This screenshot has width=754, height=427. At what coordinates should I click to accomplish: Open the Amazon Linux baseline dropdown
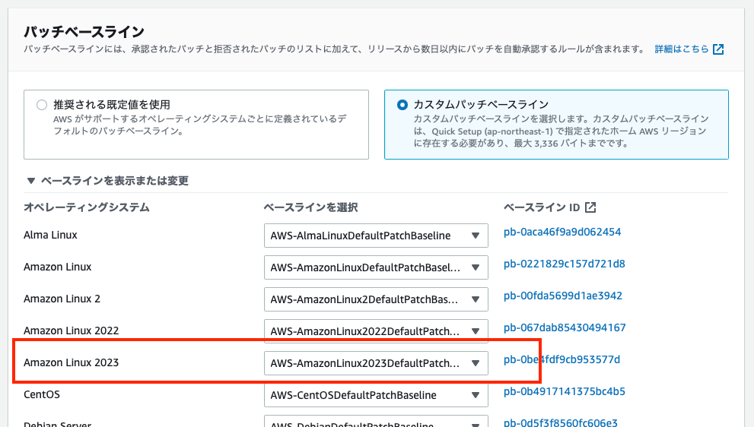tap(376, 267)
